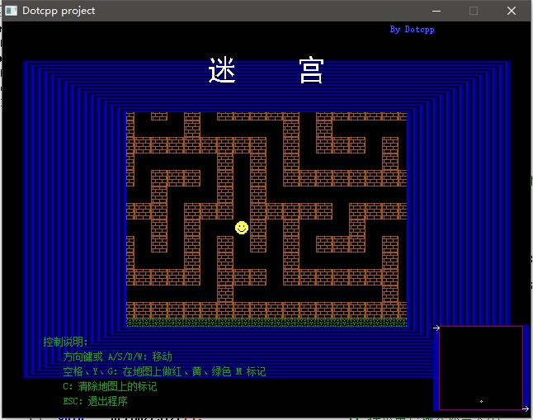
Task: Click the 宫 character in the title
Action: 311,71
